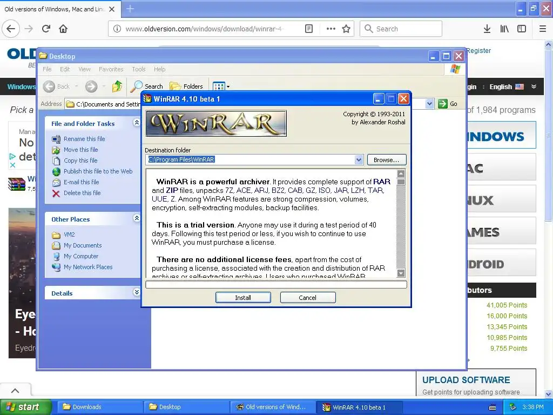
Task: Click the Explorer Forward arrow button
Action: tap(91, 86)
